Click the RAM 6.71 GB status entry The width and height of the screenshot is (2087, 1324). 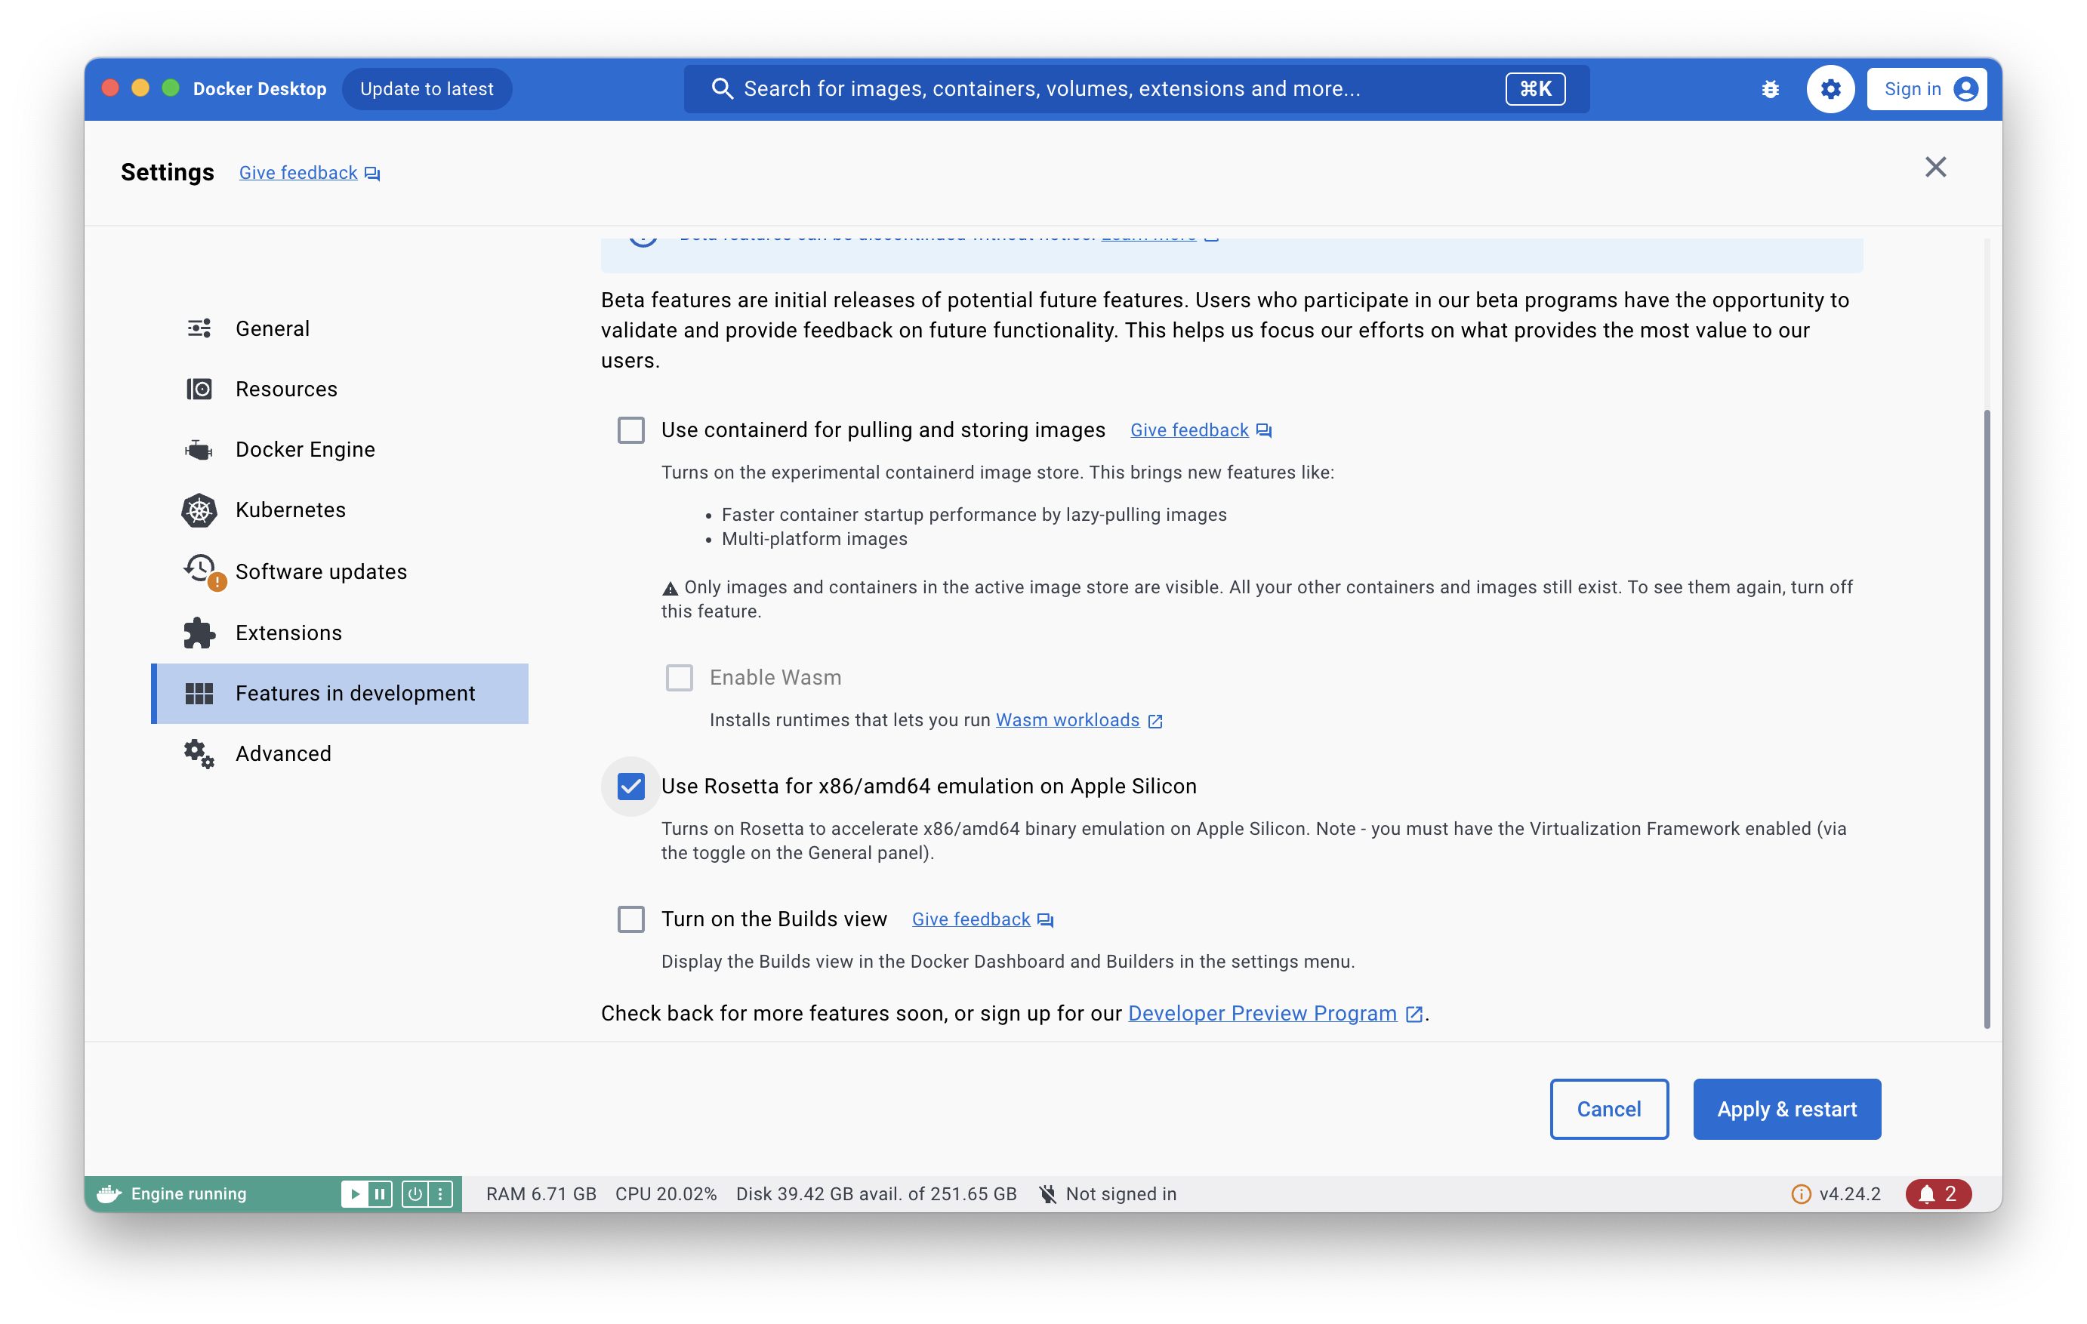coord(541,1194)
